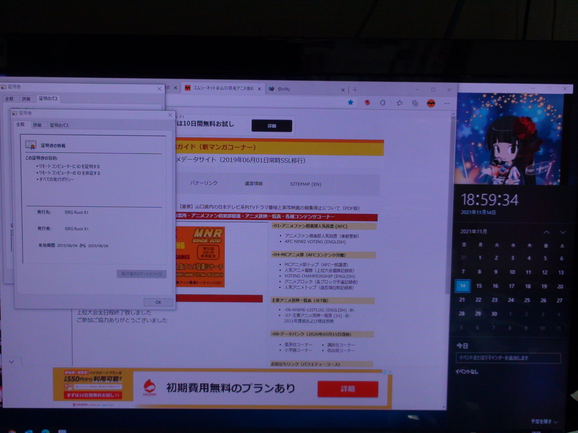Image resolution: width=578 pixels, height=433 pixels.
Task: Click OK in the certificate dialog
Action: click(158, 302)
